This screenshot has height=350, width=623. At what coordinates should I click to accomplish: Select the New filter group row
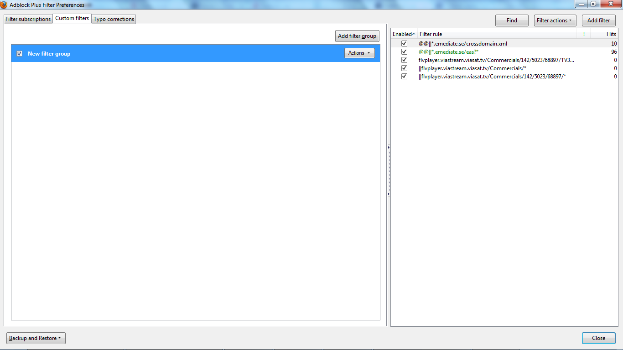[x=196, y=53]
